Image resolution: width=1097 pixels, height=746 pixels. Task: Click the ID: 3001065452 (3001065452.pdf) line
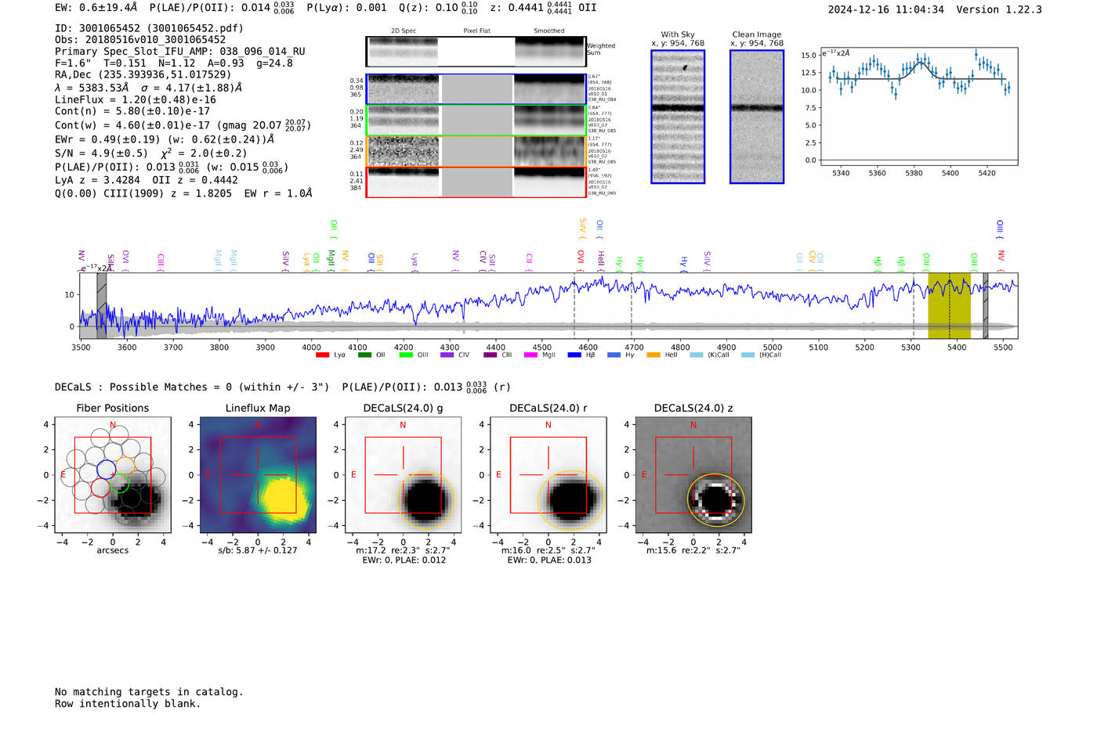tap(149, 28)
